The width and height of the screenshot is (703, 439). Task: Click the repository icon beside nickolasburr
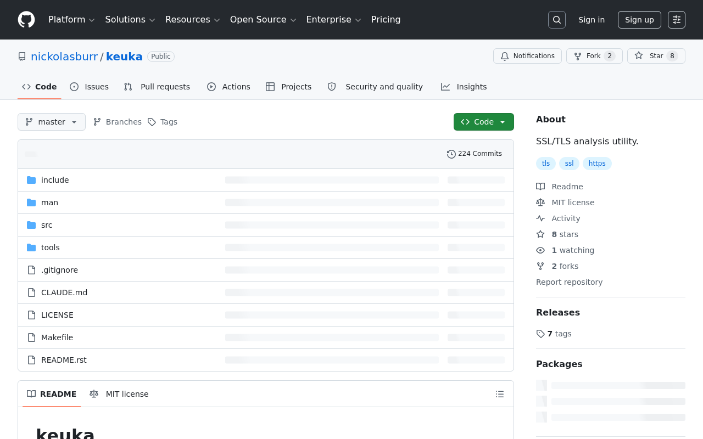tap(22, 57)
